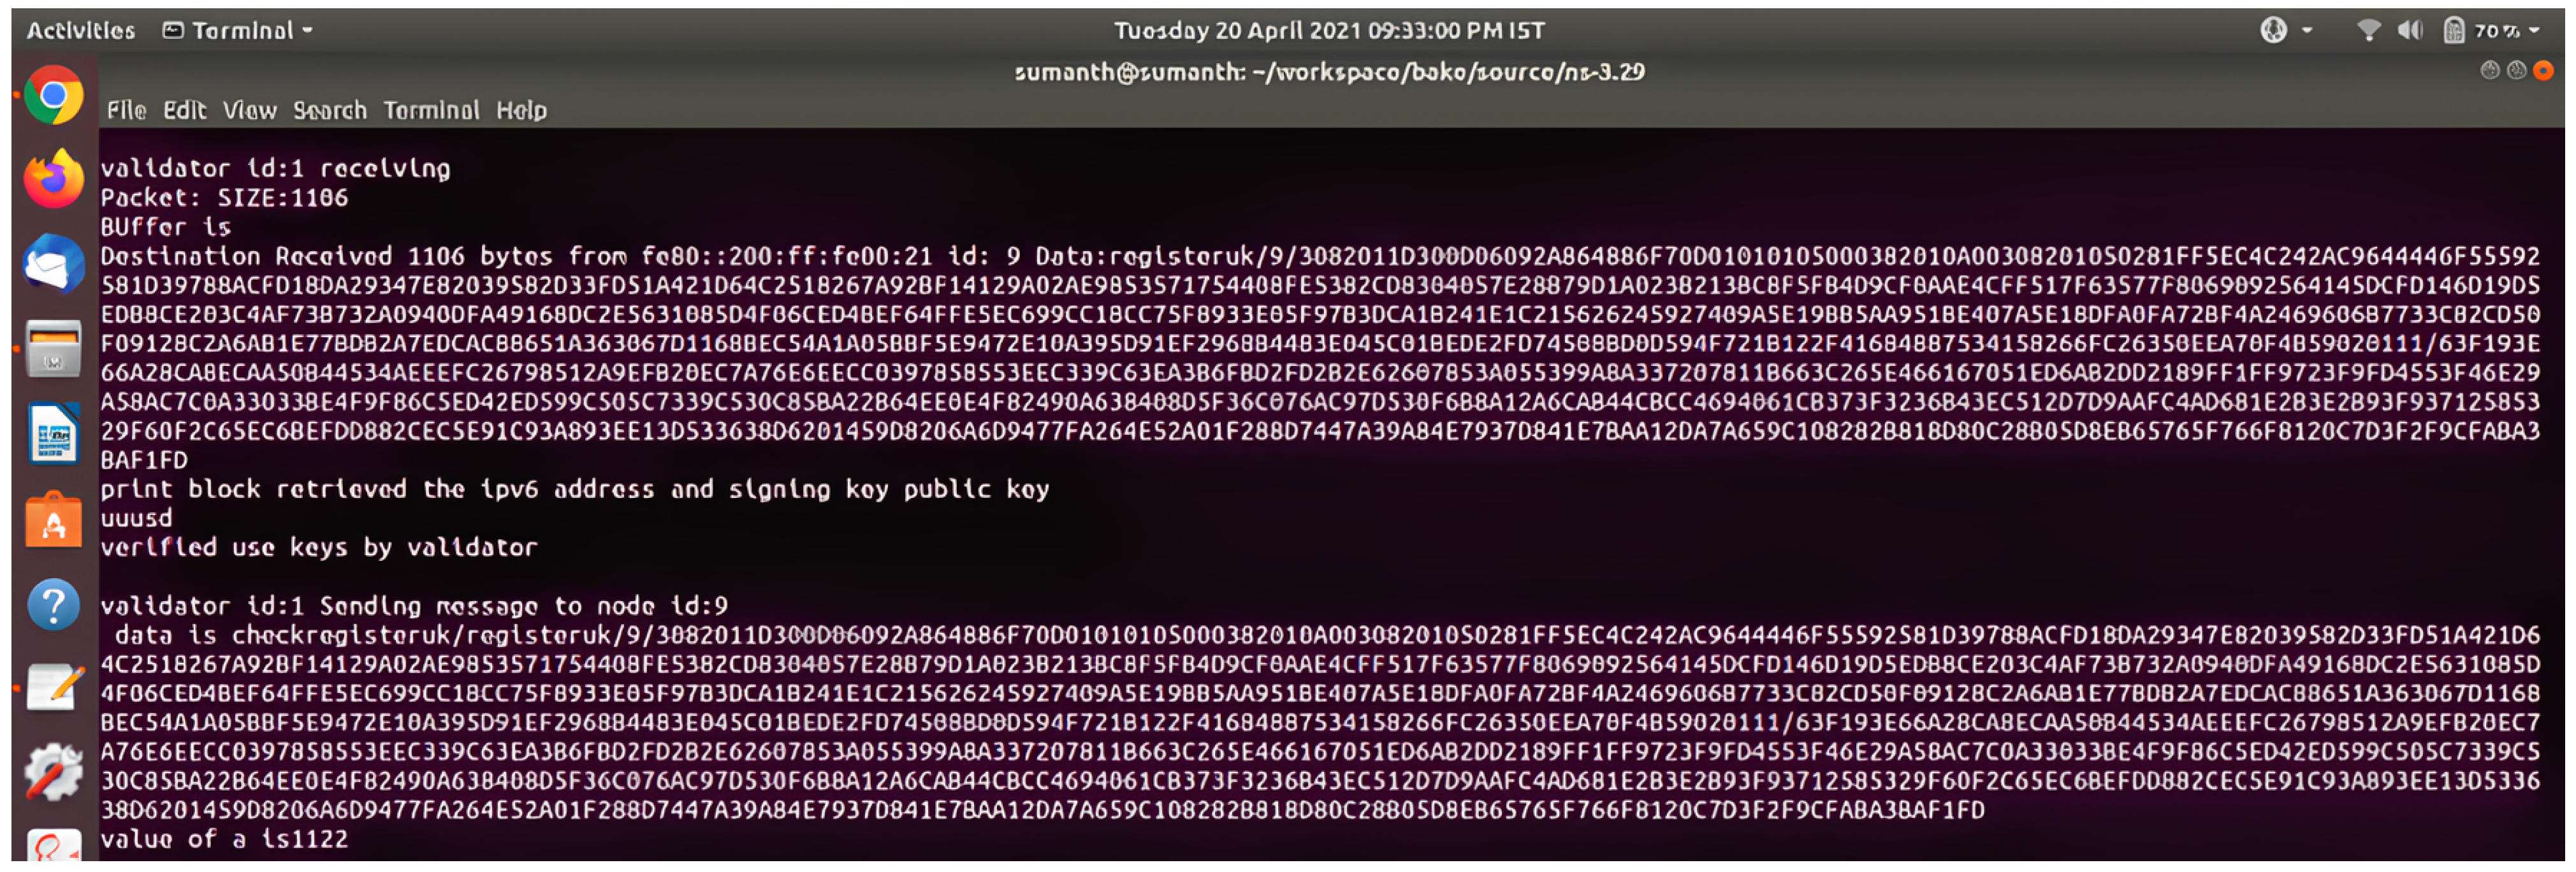Open Thunderbird Mail in the dock
Screen dimensions: 2576x872
(x=53, y=265)
